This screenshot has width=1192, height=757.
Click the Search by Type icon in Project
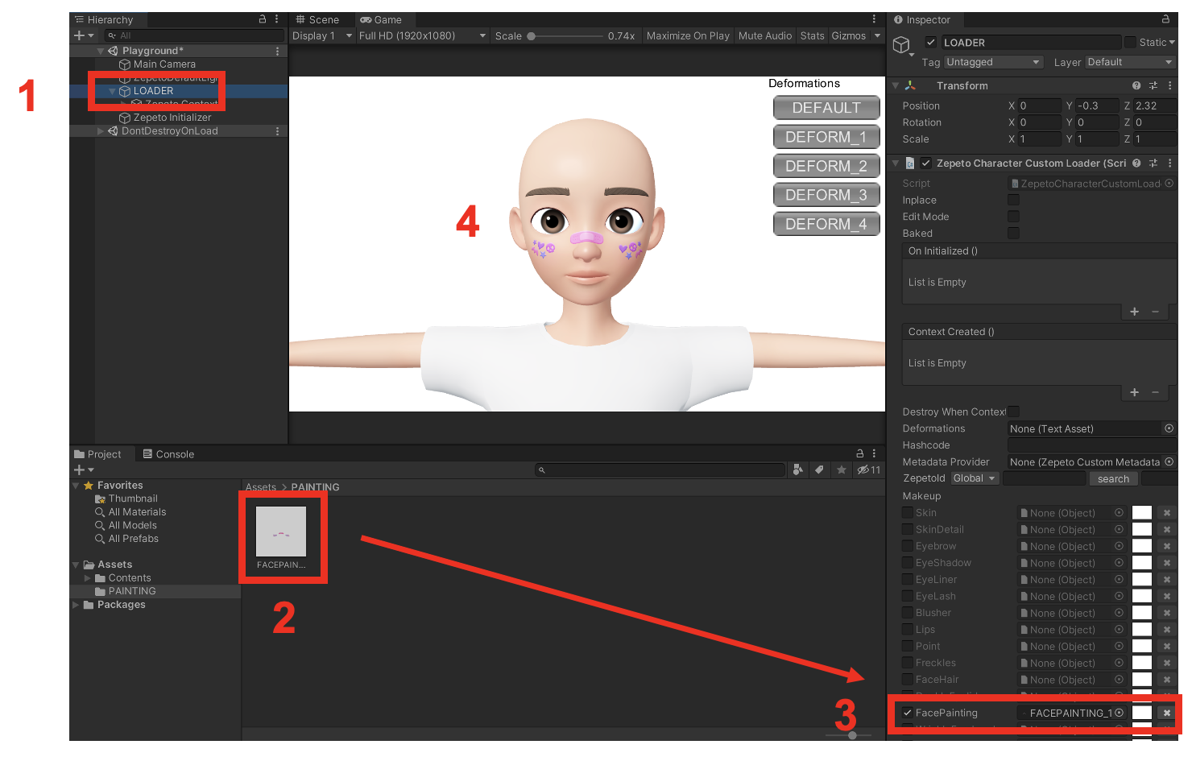(797, 470)
